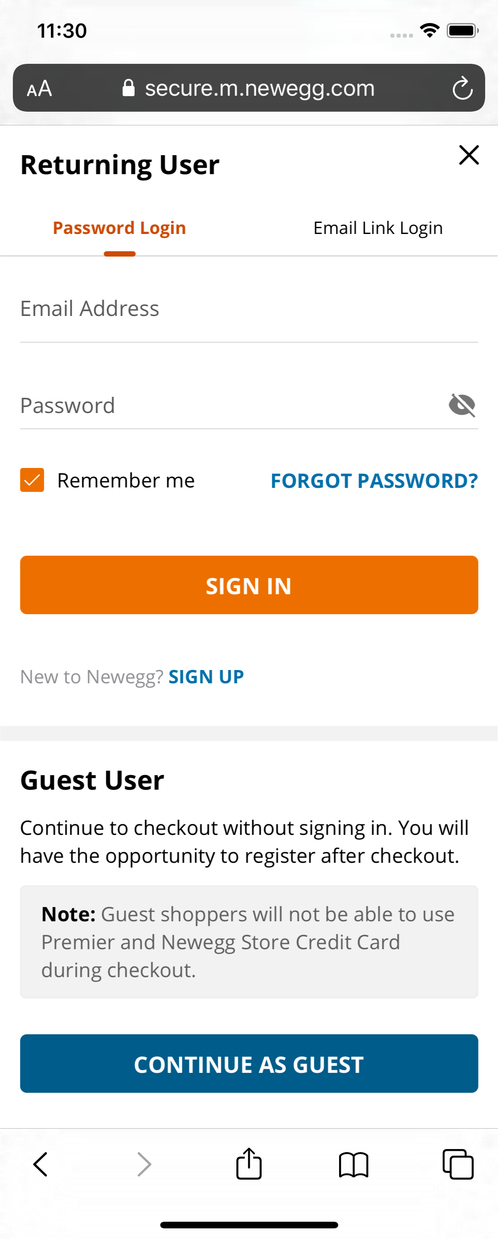Dismiss the Returning User dialog
The height and width of the screenshot is (1239, 498).
click(x=469, y=155)
